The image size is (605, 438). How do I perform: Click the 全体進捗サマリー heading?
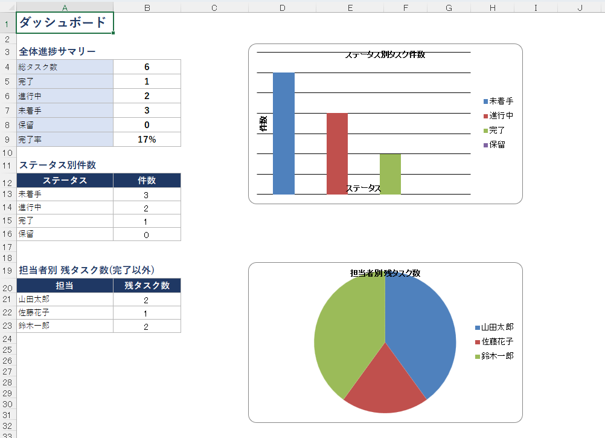click(57, 51)
